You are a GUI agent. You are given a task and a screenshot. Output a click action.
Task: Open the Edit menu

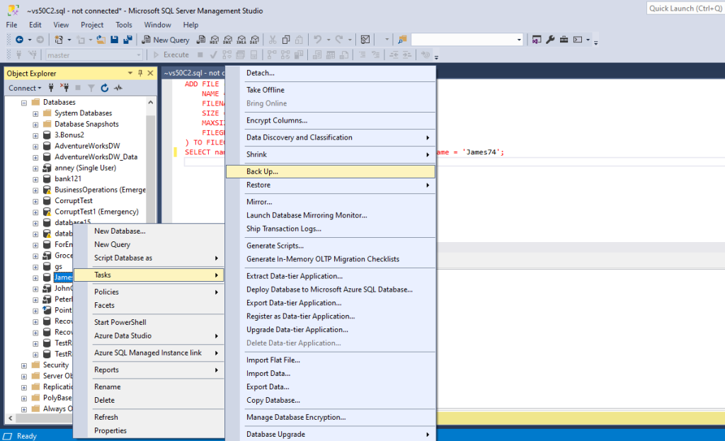[35, 25]
